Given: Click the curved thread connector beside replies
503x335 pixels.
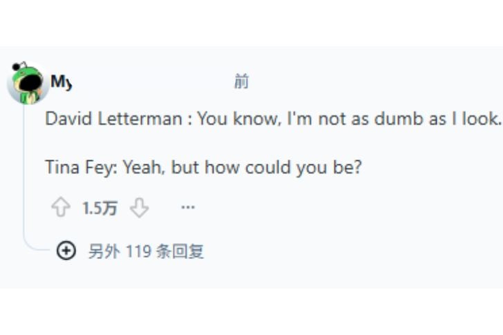Looking at the screenshot, I should [x=36, y=245].
